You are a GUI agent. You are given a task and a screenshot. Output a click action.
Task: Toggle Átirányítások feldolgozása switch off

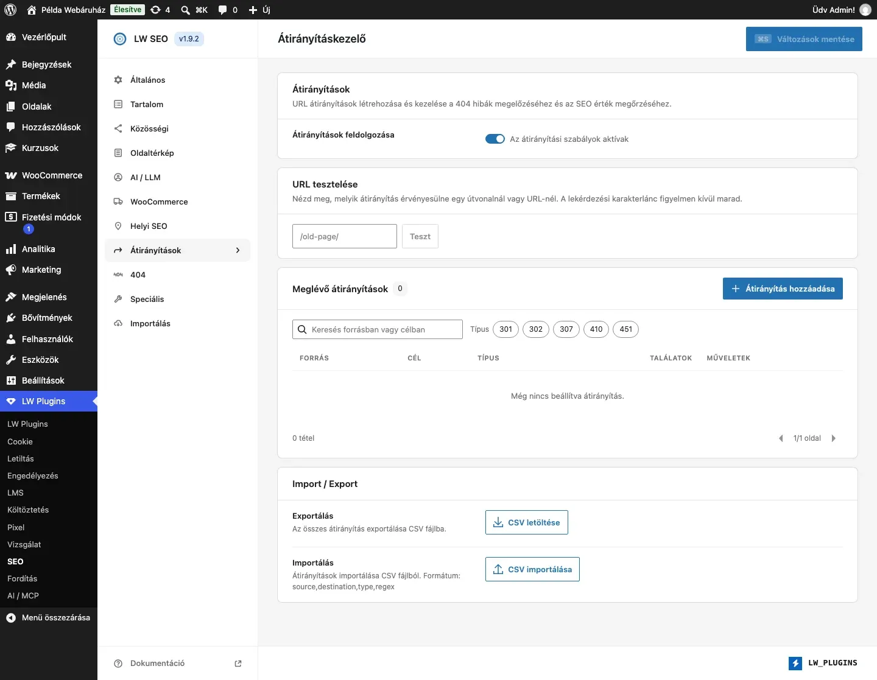[495, 139]
